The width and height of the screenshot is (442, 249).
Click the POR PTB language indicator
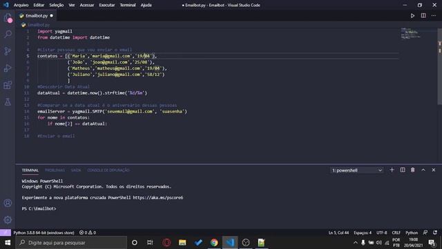(396, 243)
